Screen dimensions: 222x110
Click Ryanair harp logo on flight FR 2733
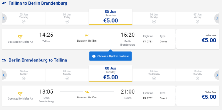[20, 37]
